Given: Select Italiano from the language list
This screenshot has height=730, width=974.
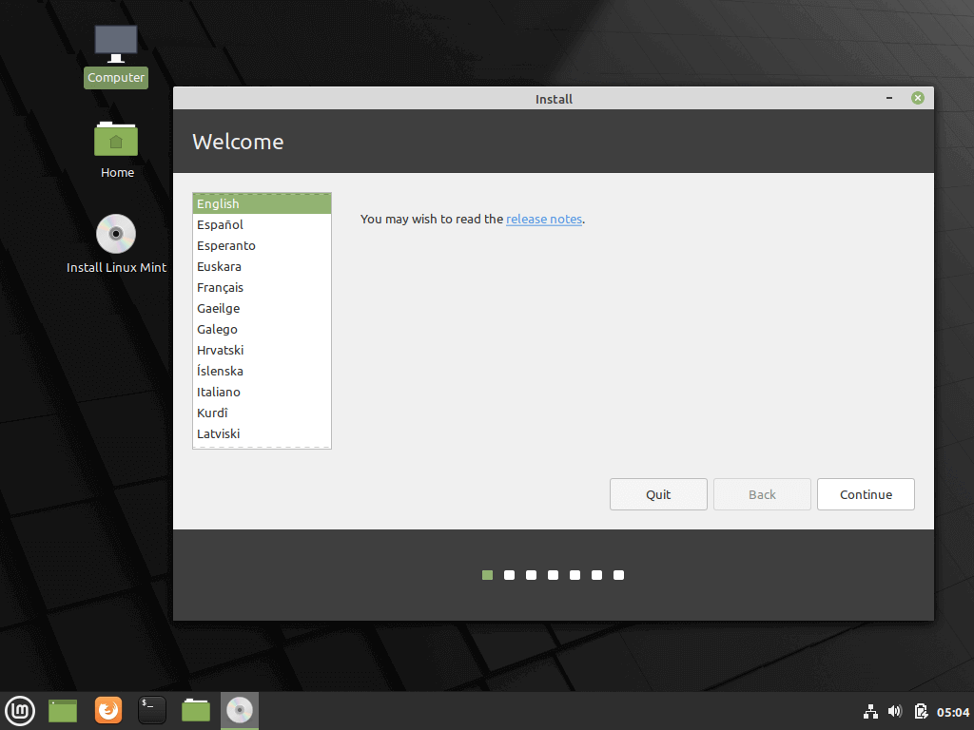Looking at the screenshot, I should point(219,392).
